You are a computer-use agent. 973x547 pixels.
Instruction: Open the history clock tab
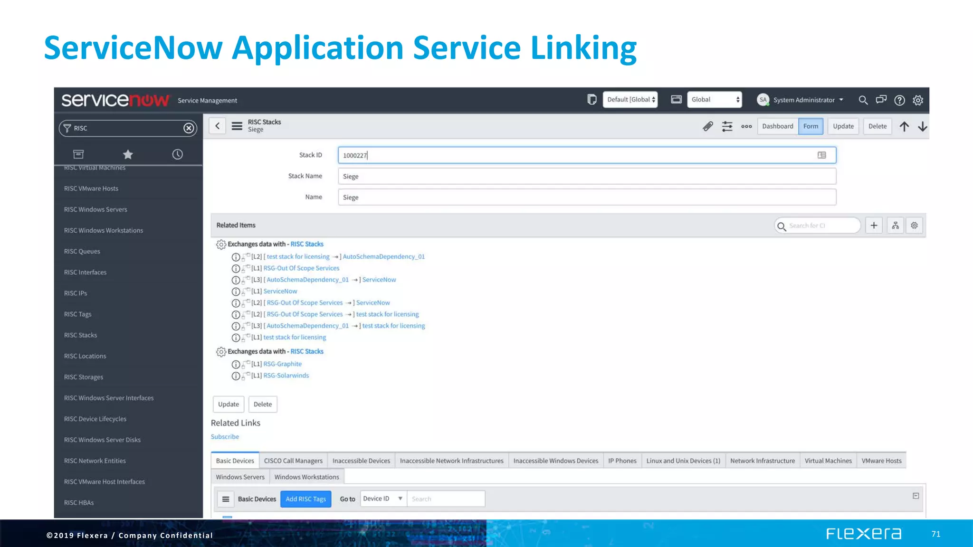coord(177,154)
